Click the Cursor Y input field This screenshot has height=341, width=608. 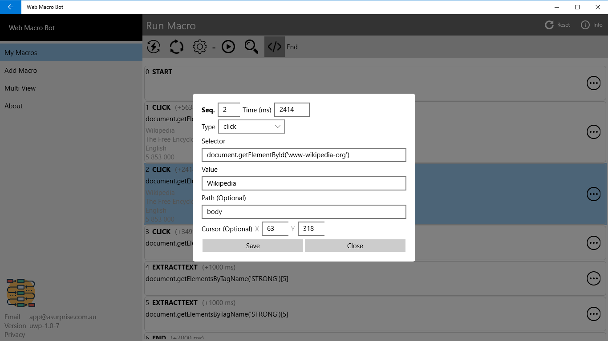pos(311,229)
